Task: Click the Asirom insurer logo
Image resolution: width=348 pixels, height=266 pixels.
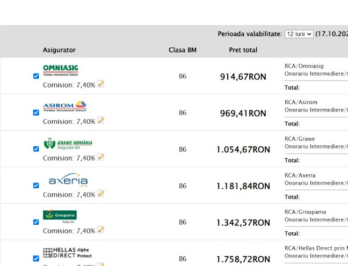Action: coord(64,106)
